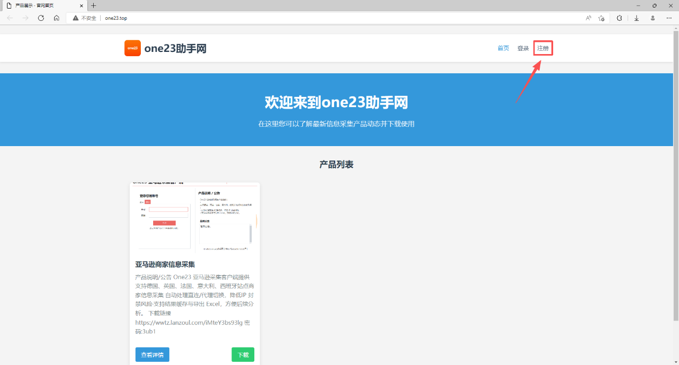679x365 pixels.
Task: Click the not secure warning indicator
Action: pos(85,18)
